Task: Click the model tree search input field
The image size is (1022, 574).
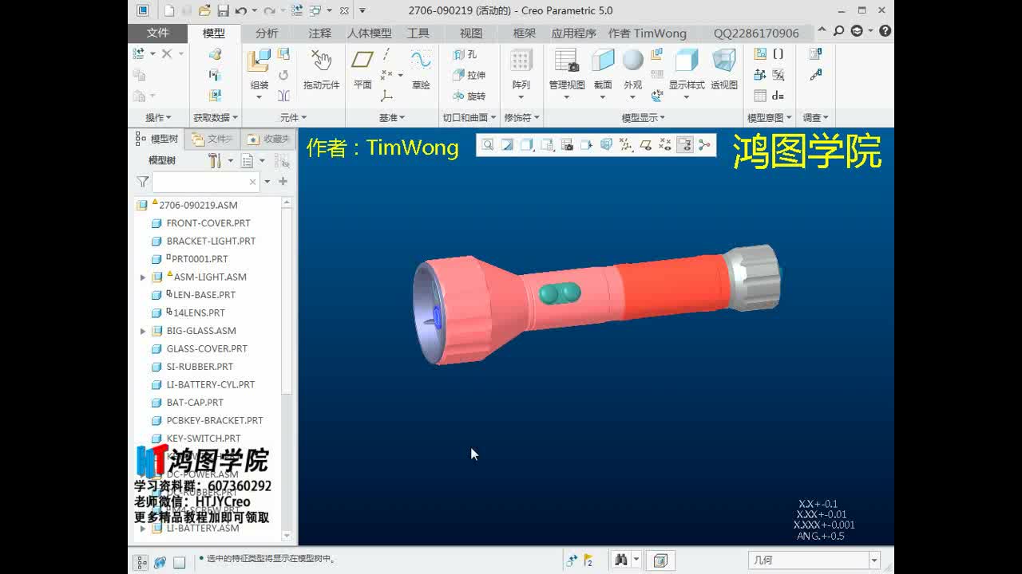Action: pyautogui.click(x=206, y=182)
